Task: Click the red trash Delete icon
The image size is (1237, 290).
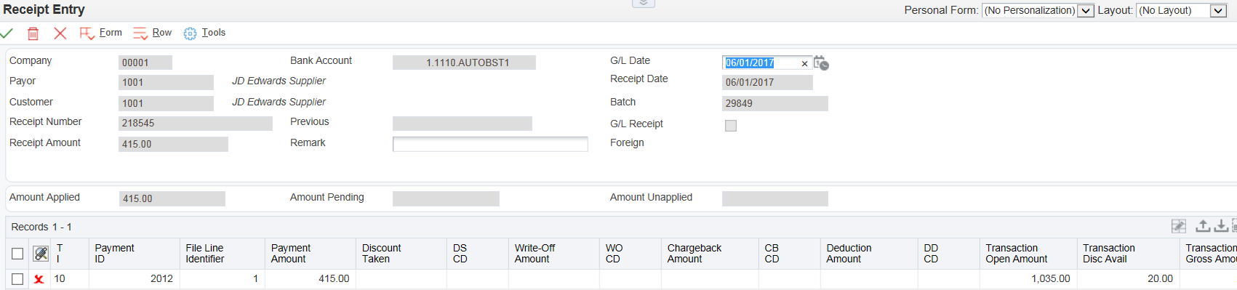Action: [33, 33]
